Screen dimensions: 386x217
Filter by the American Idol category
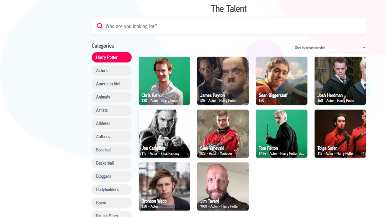point(112,84)
